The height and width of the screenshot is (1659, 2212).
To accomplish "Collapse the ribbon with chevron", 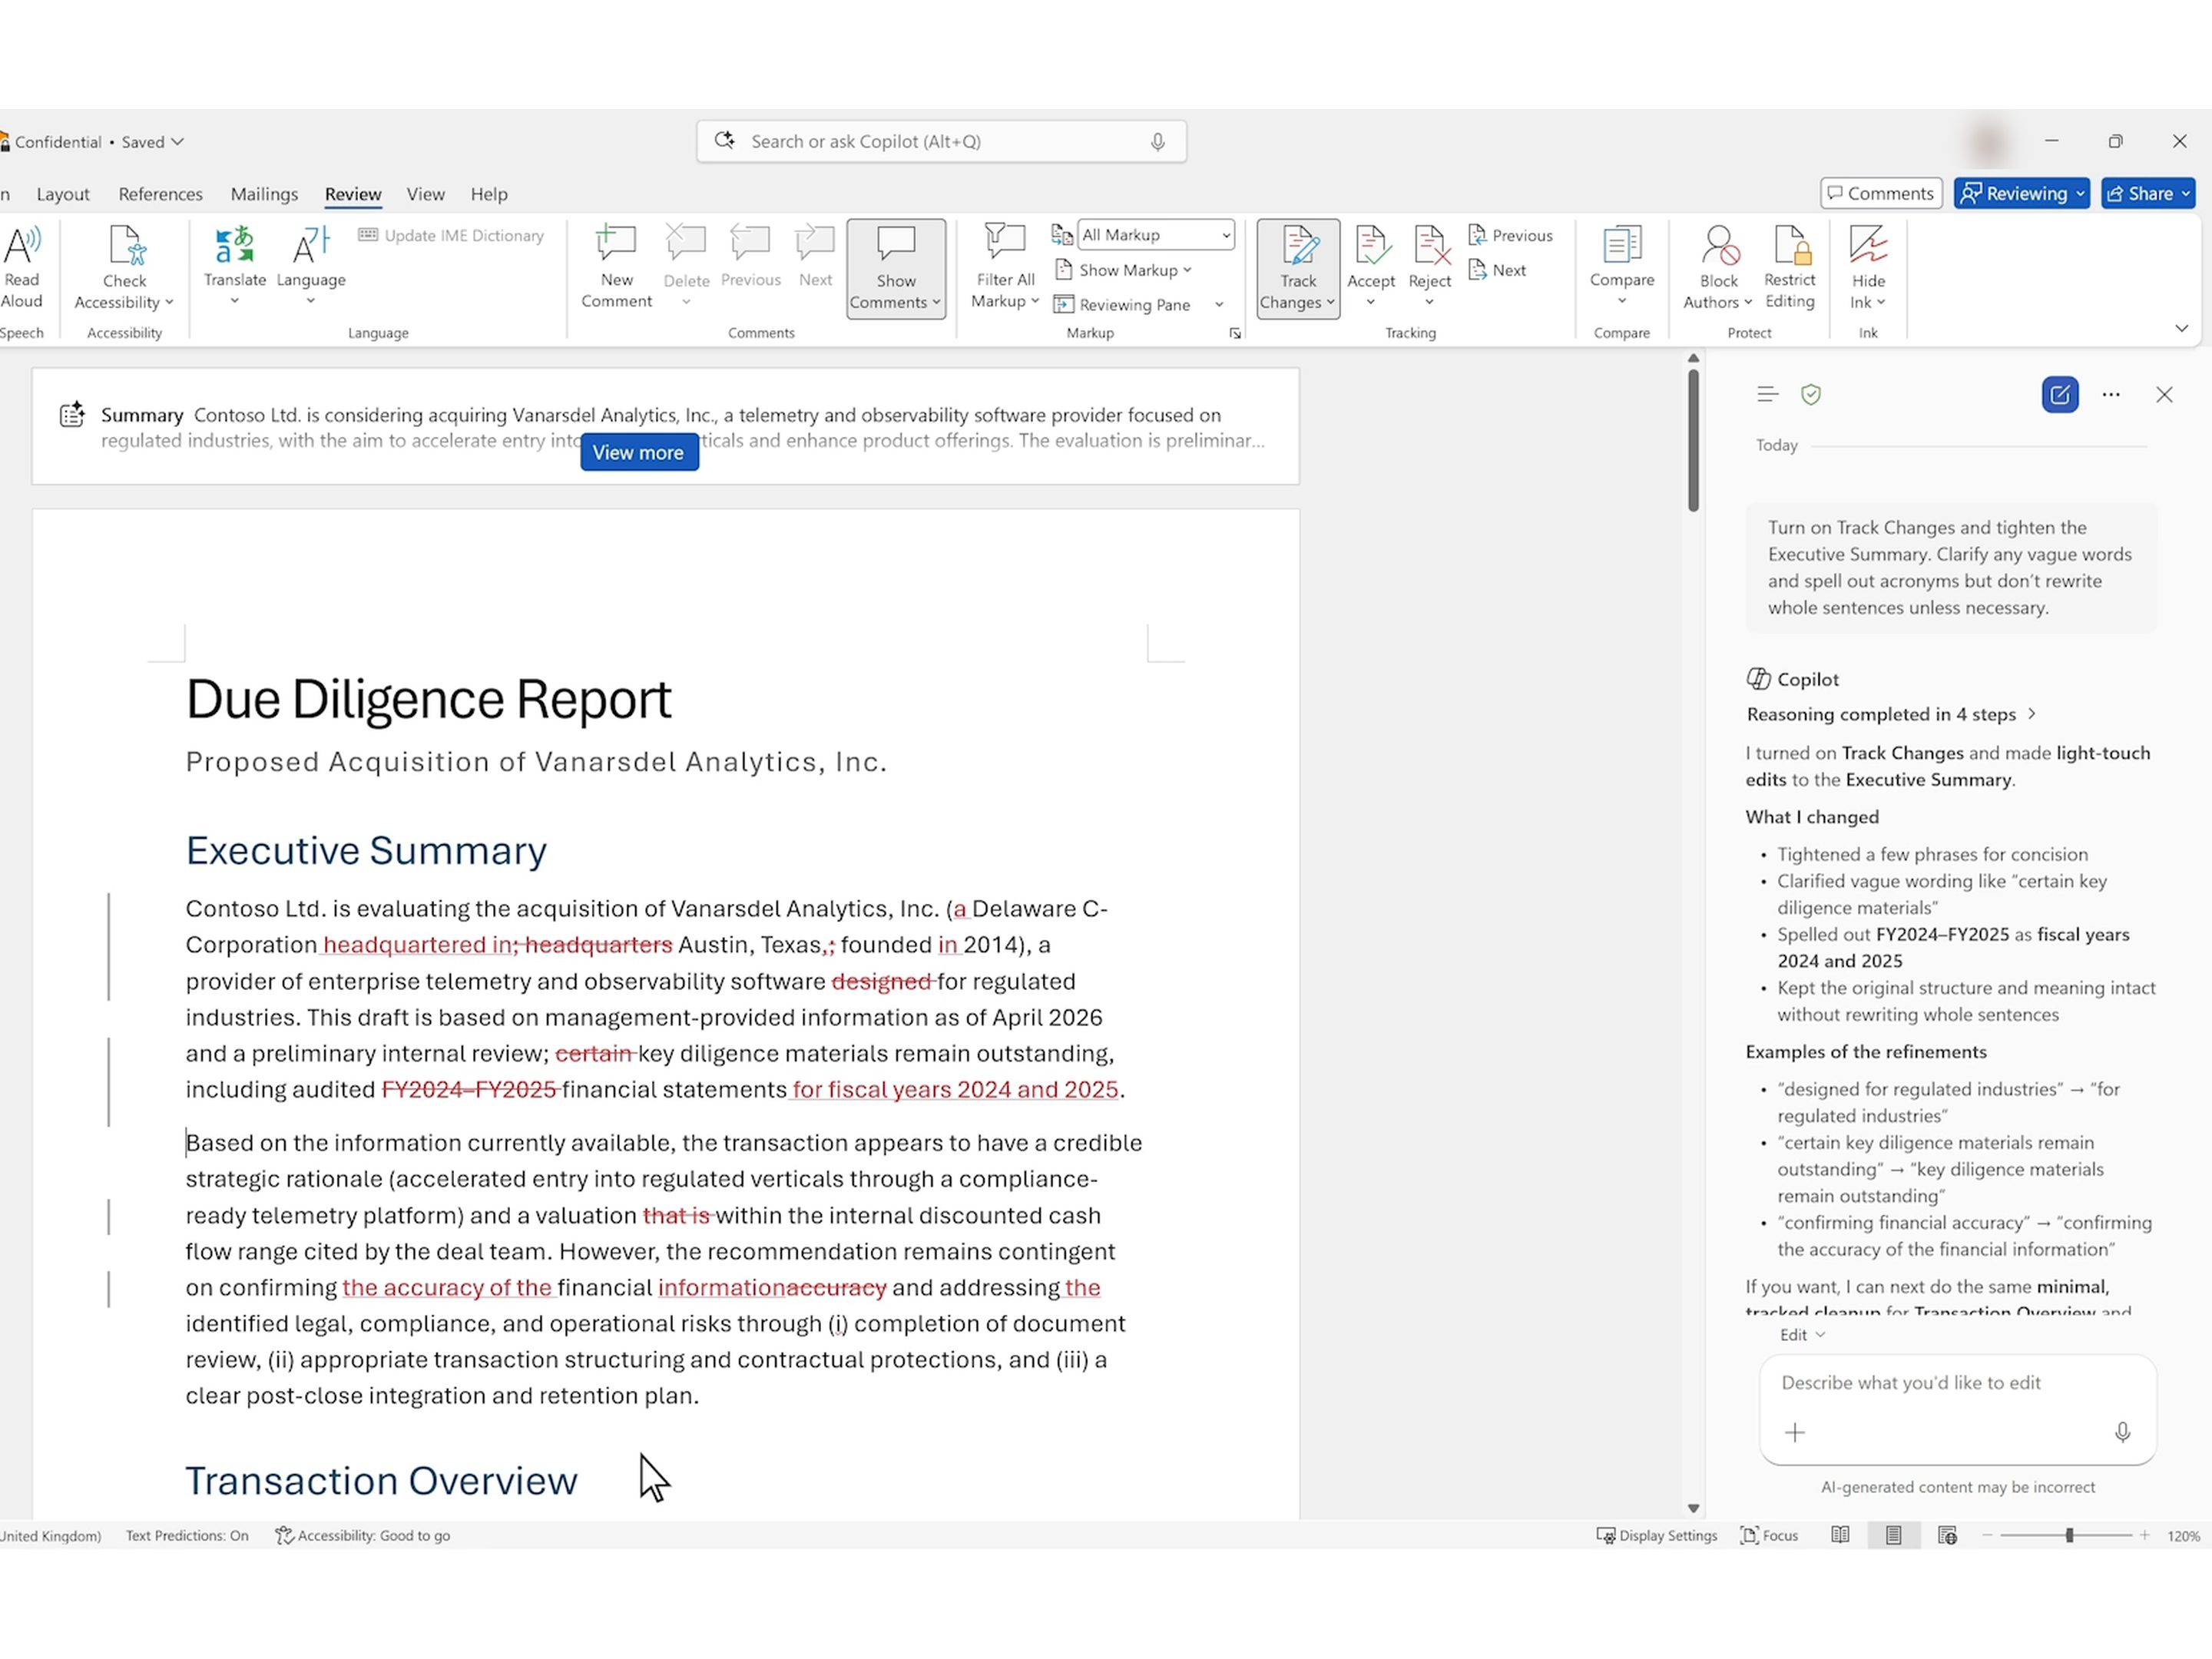I will pos(2181,328).
